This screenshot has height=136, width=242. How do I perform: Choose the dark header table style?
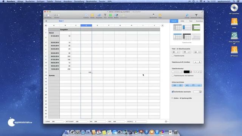[187, 37]
